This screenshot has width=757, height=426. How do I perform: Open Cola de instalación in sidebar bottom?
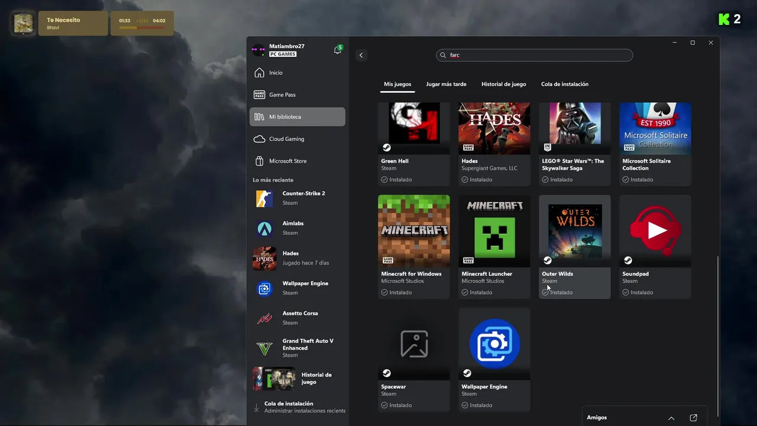click(x=299, y=407)
